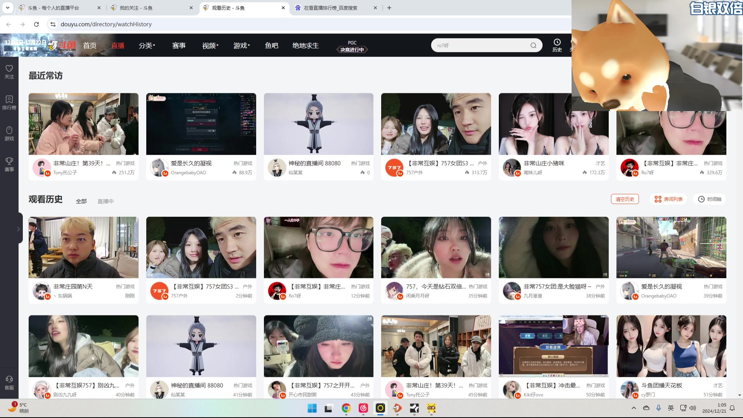Expand the 分类 dropdown menu
Viewport: 743px width, 418px height.
(147, 45)
